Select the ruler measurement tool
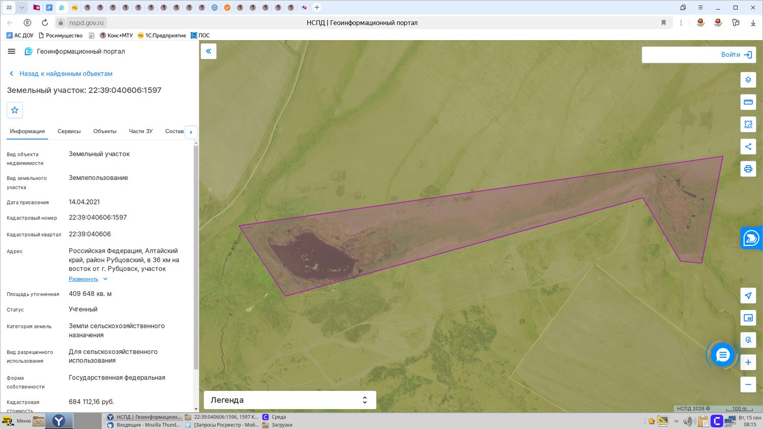Screen dimensions: 763x429 (x=748, y=102)
